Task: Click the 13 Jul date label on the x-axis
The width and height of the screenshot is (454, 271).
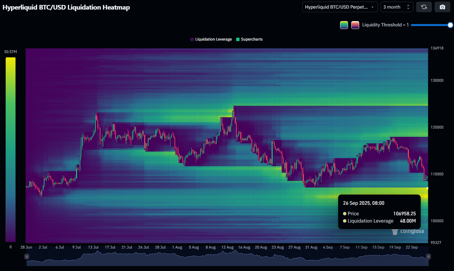Action: point(93,247)
